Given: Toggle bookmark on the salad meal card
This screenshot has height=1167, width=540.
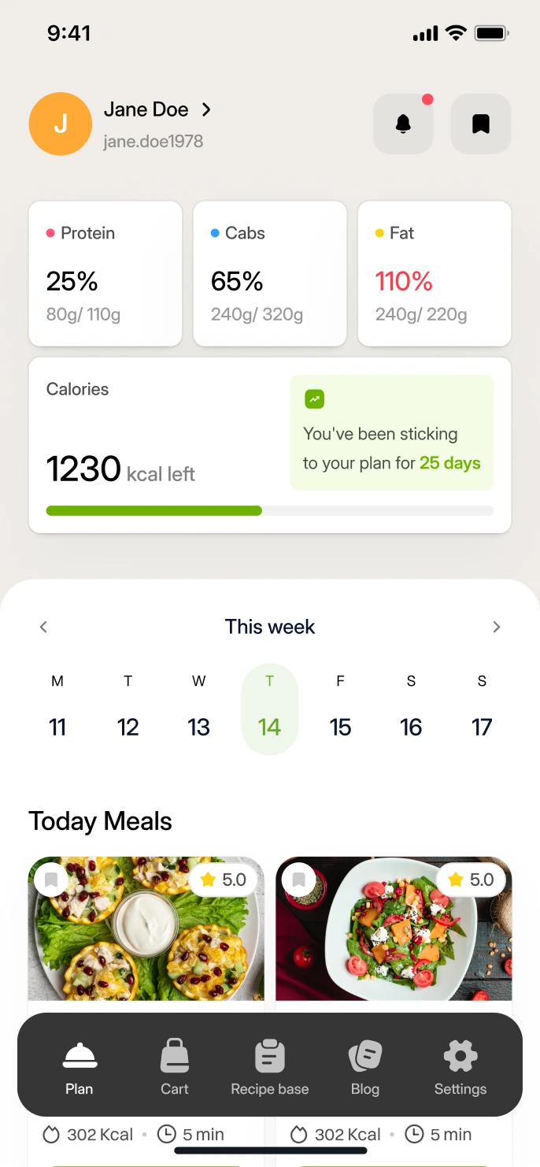Looking at the screenshot, I should pos(299,880).
